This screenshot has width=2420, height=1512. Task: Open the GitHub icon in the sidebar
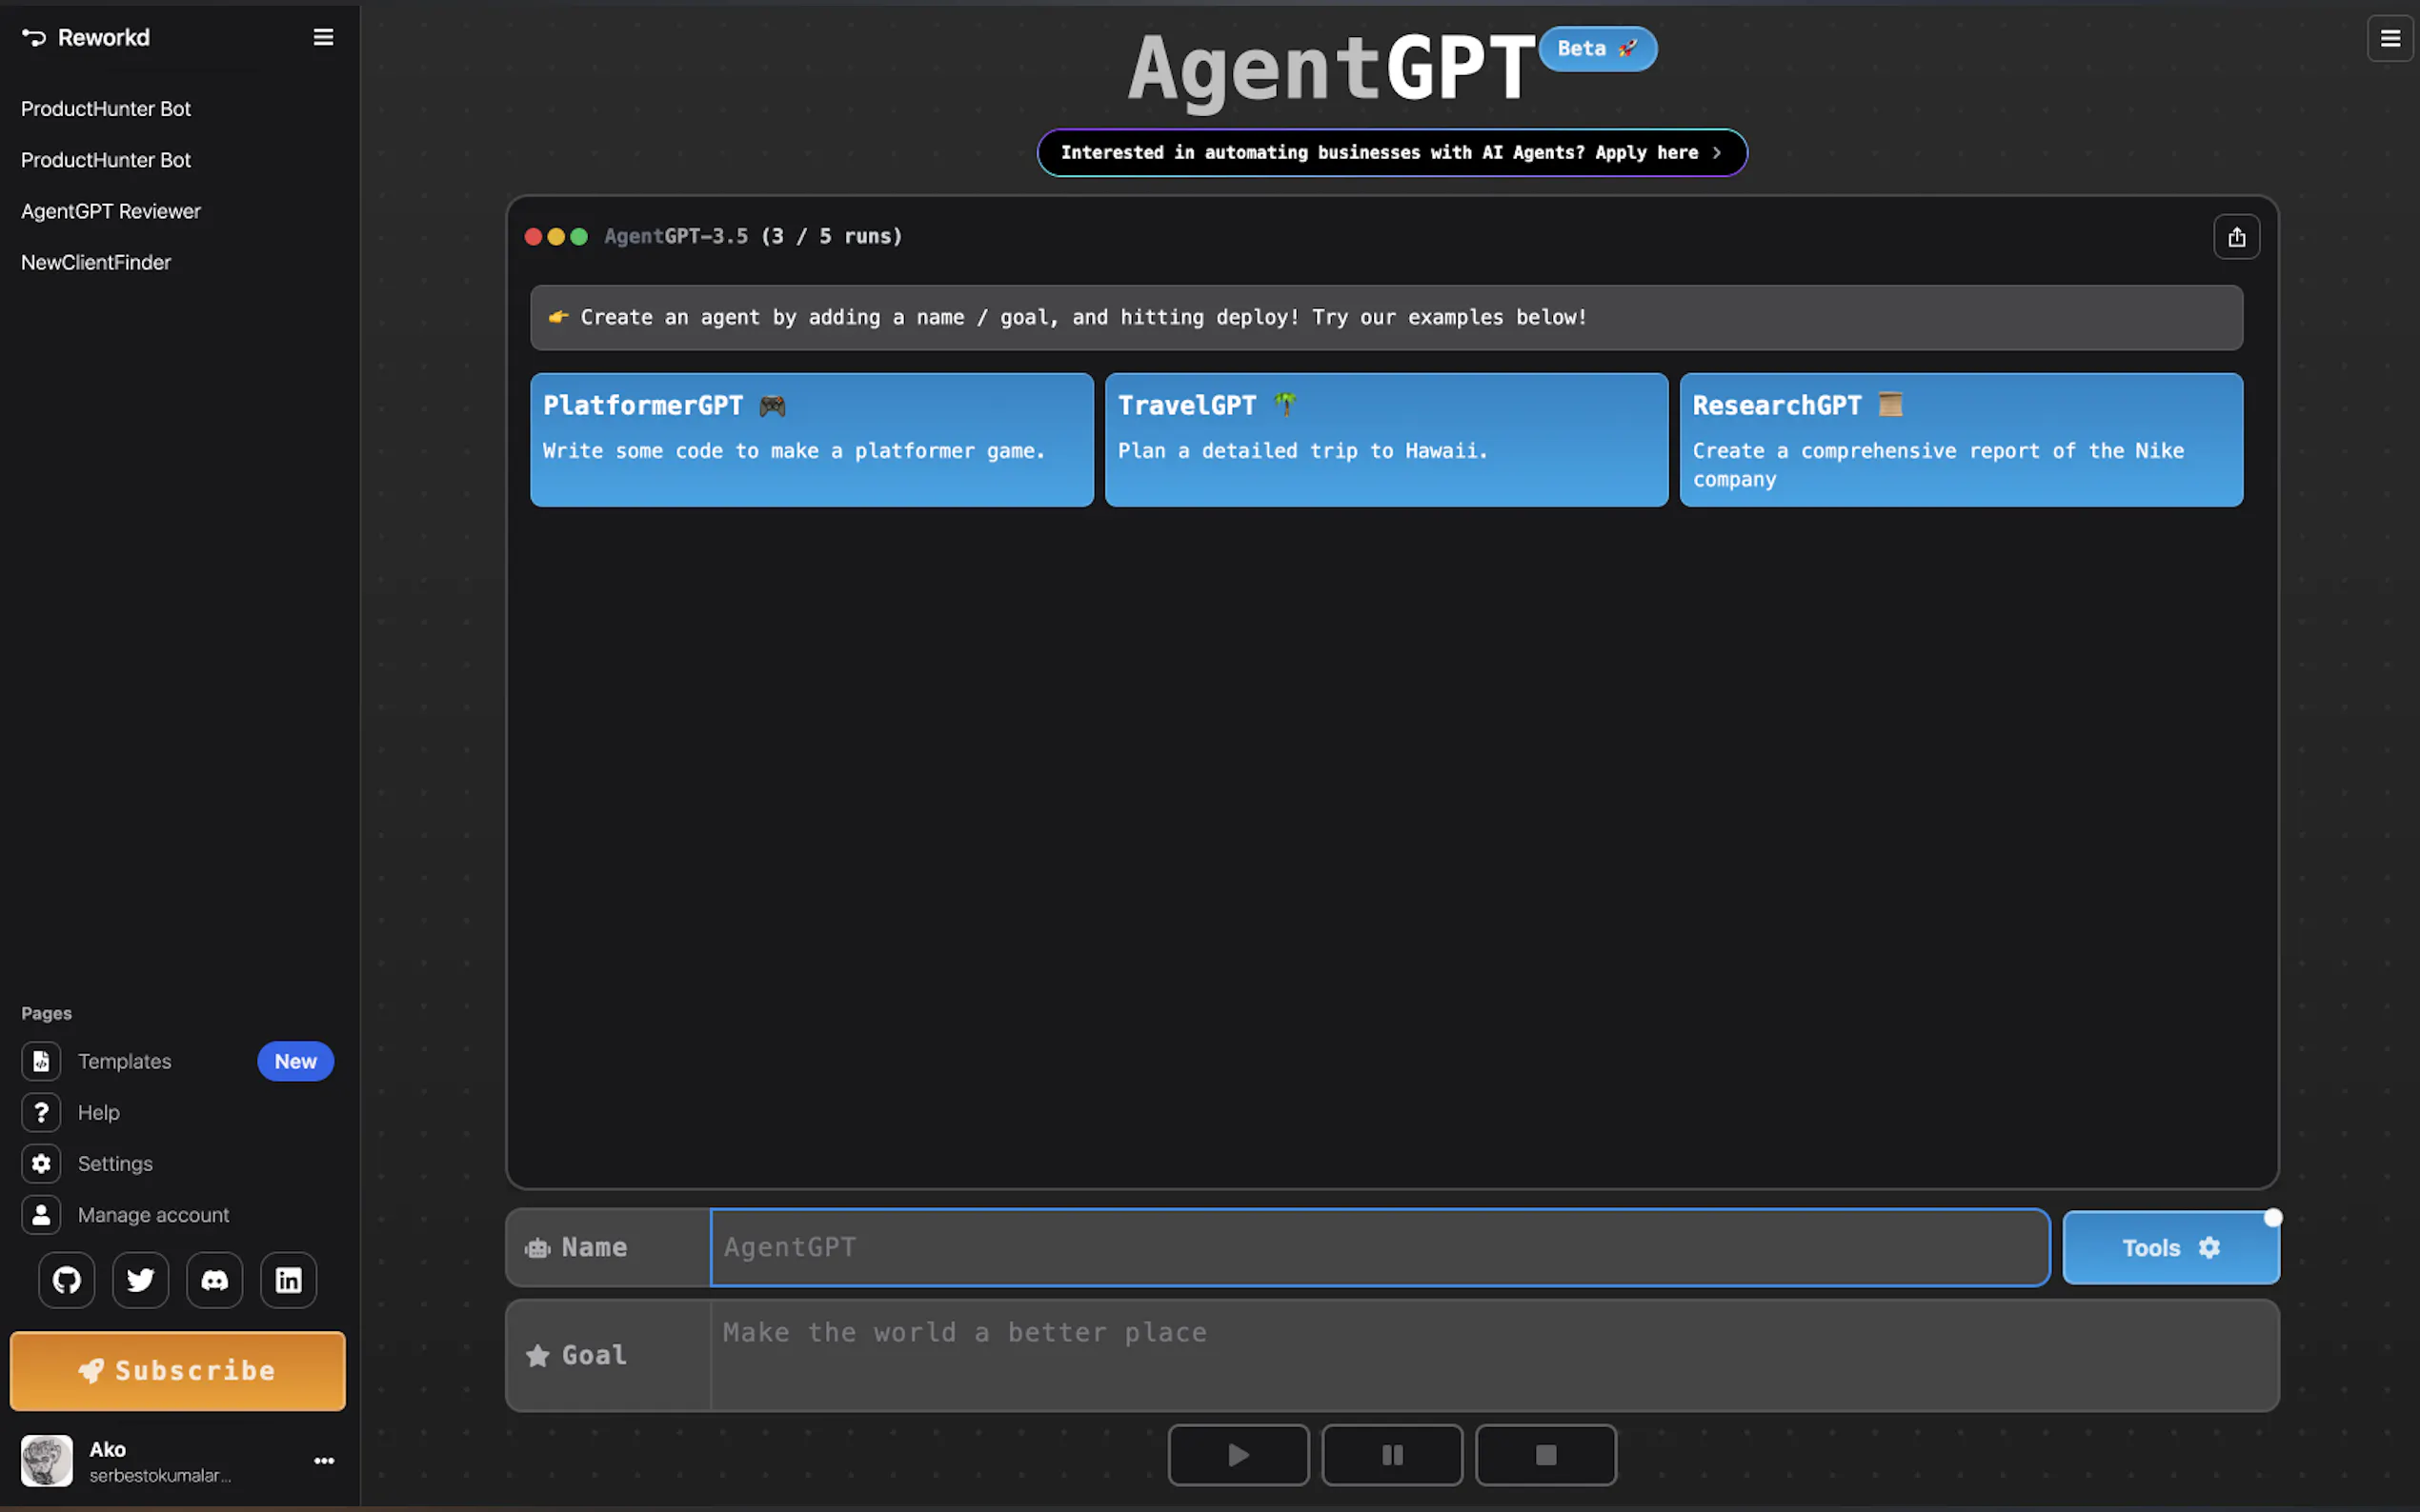(x=65, y=1280)
